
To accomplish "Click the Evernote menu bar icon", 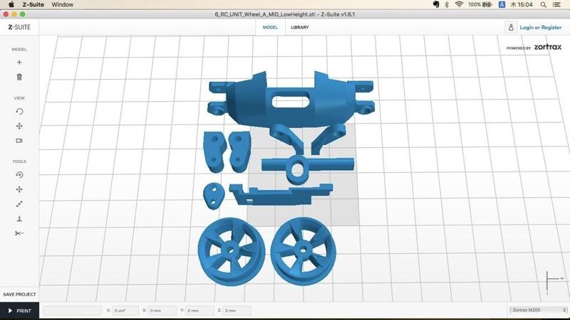I will [436, 4].
